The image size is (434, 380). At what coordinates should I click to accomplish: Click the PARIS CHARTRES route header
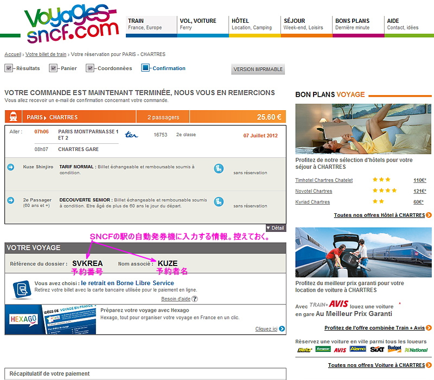coord(52,117)
